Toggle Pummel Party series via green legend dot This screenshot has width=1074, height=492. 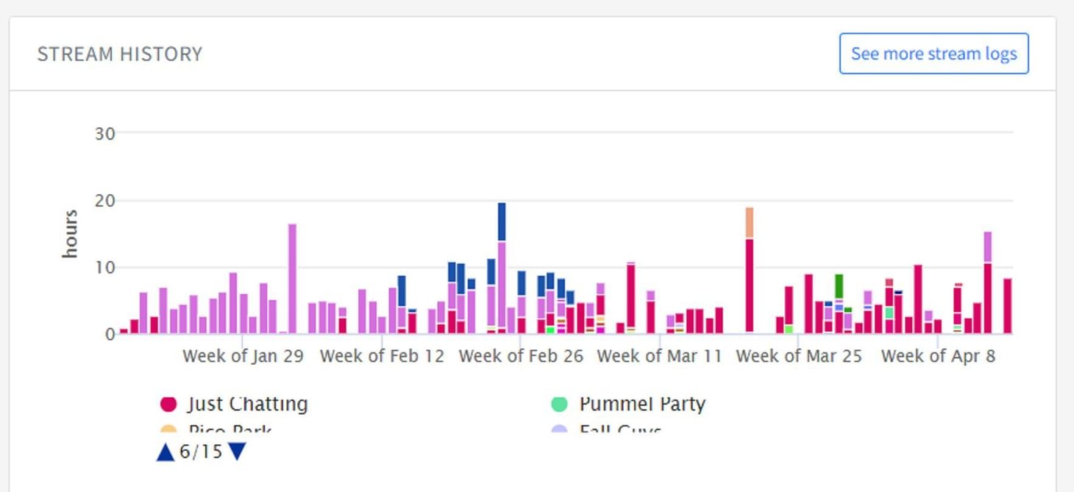(x=559, y=404)
